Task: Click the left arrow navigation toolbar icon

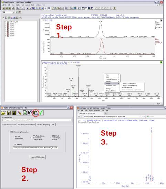Action: coord(28,8)
